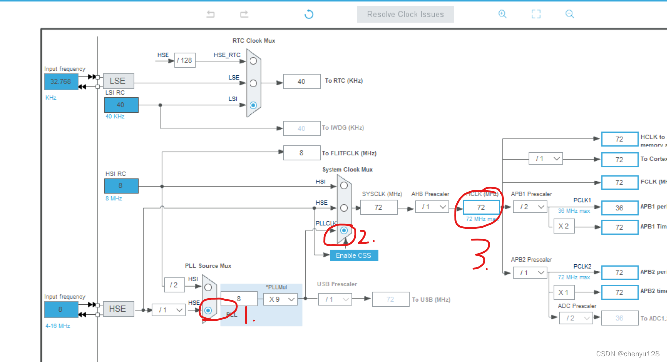Click the /128 HSE divider box
This screenshot has height=362, width=667.
pyautogui.click(x=185, y=61)
